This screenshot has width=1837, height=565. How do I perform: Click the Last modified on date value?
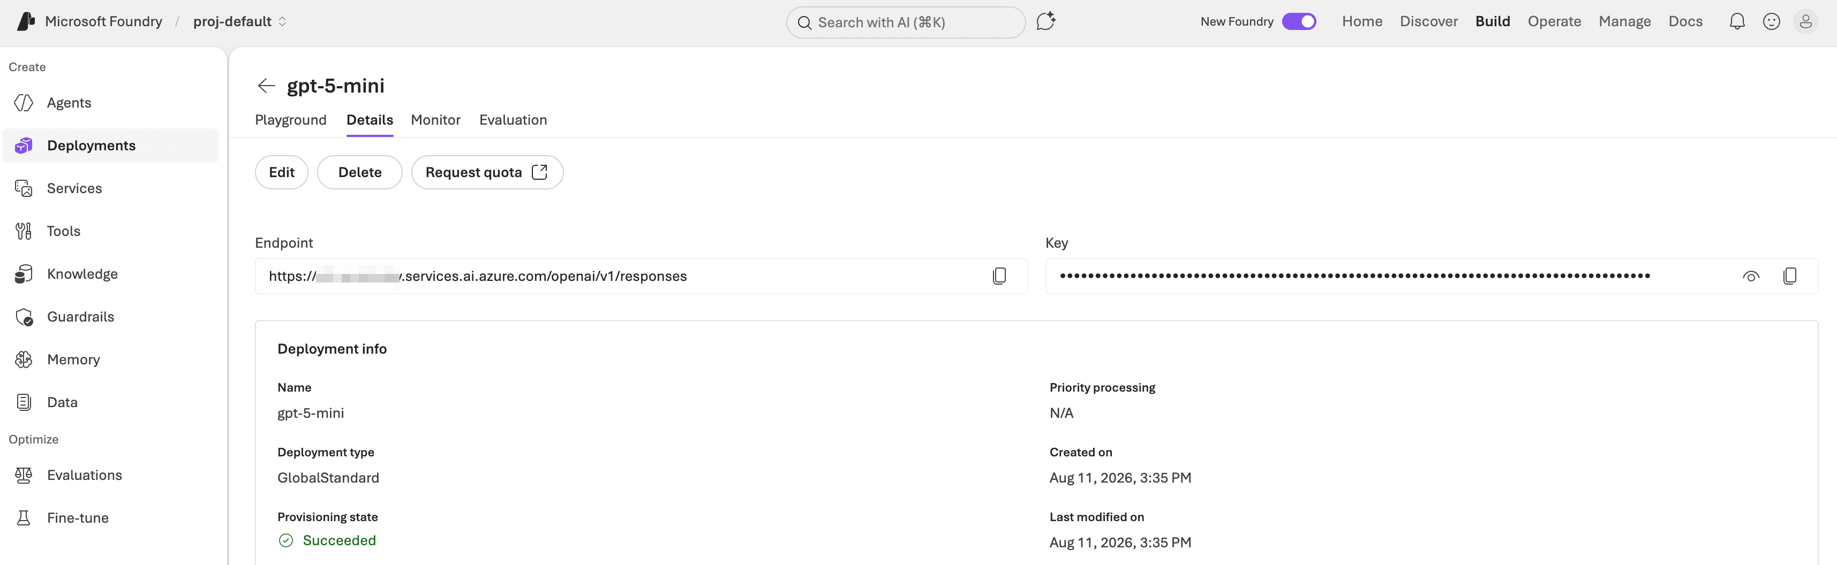[x=1120, y=542]
